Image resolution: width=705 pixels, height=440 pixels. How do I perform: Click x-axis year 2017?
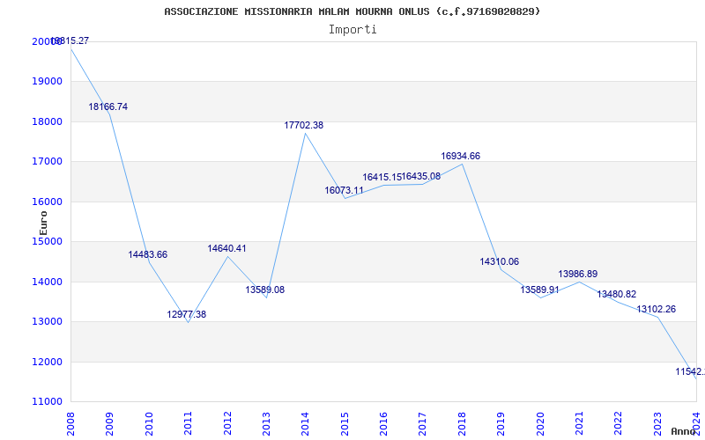pyautogui.click(x=423, y=424)
